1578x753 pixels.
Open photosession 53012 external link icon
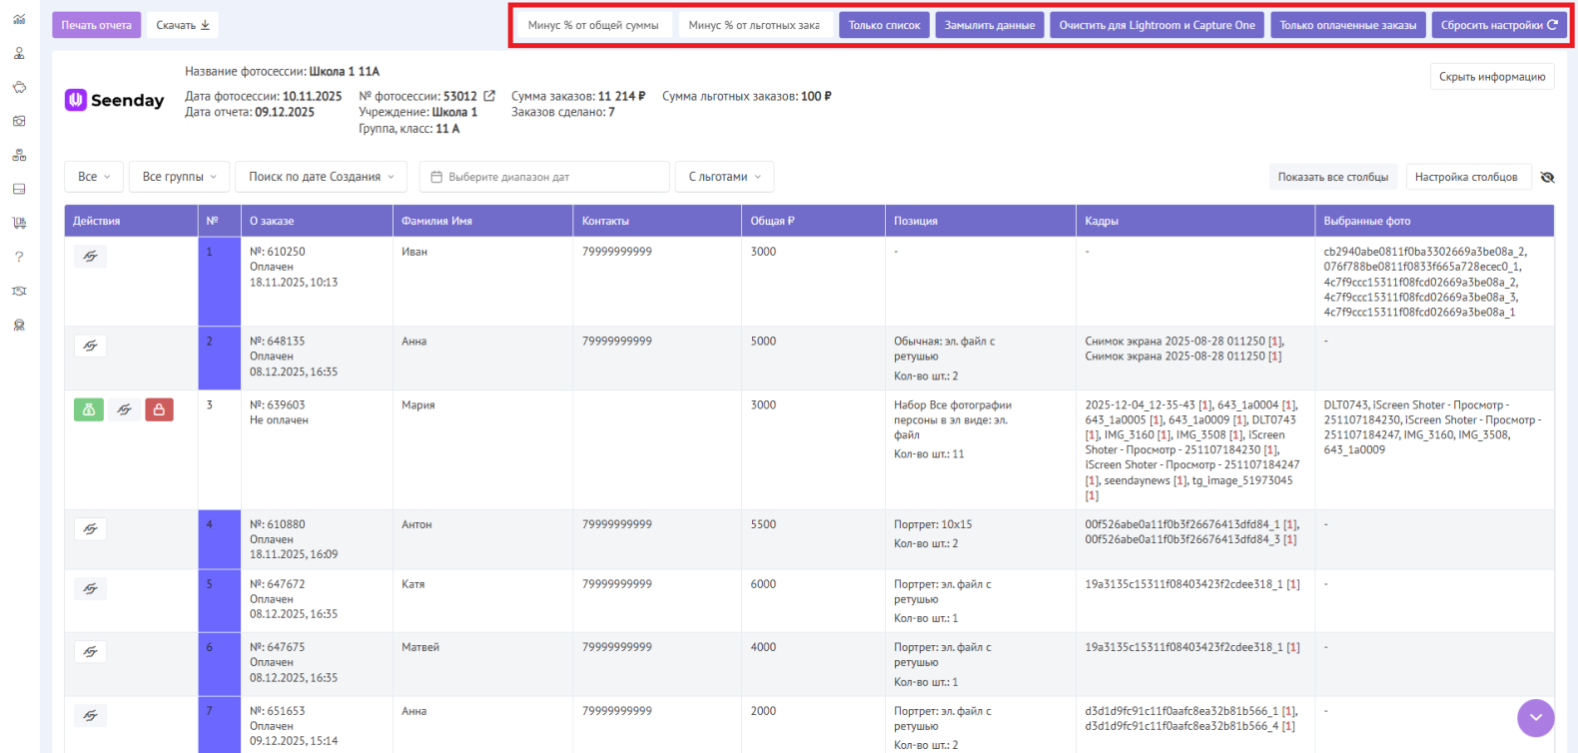[489, 96]
